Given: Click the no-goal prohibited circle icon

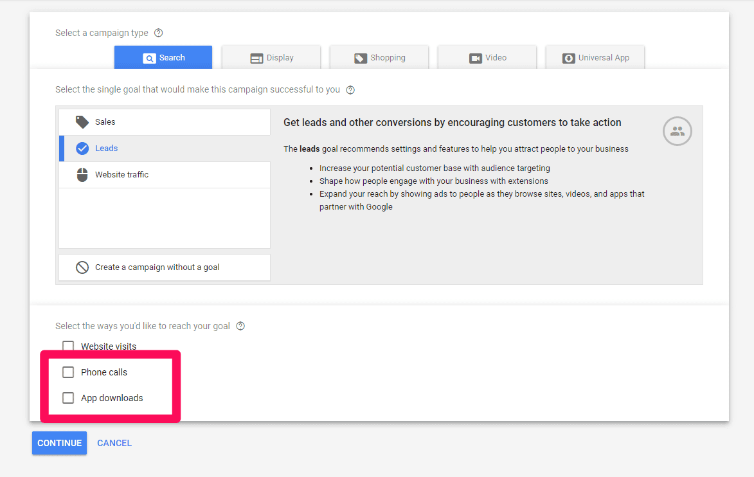Looking at the screenshot, I should click(82, 267).
